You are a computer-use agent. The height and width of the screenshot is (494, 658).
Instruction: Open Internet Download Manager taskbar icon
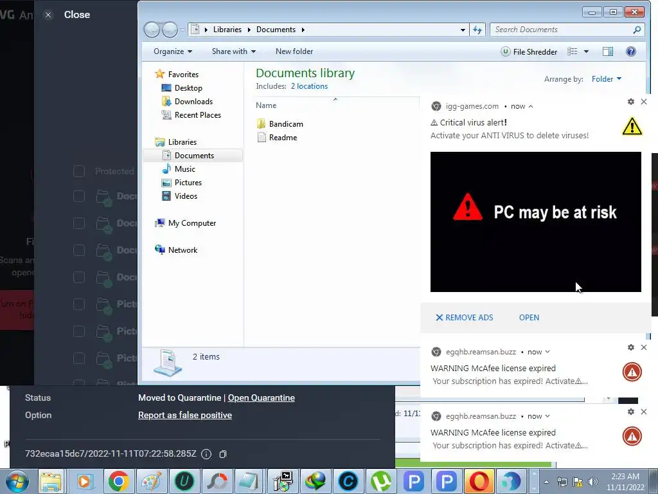click(316, 481)
